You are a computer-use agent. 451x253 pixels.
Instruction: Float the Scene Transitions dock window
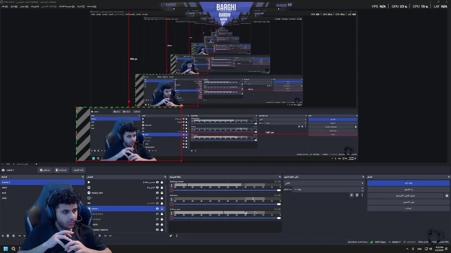tap(363, 177)
